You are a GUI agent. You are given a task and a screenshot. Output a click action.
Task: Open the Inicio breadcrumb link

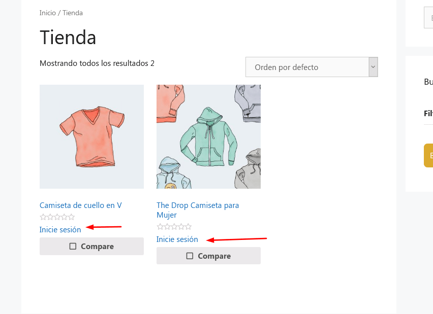47,13
